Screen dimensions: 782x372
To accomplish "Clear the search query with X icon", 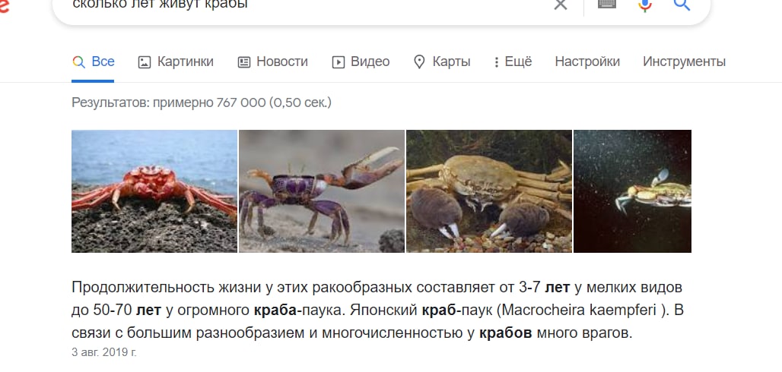I will click(x=561, y=5).
